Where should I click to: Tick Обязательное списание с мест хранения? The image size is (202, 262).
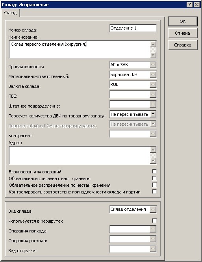click(x=154, y=178)
